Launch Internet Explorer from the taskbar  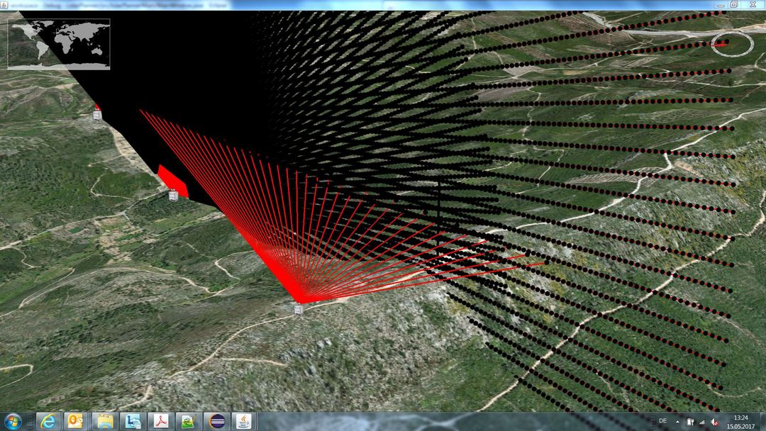pyautogui.click(x=49, y=421)
